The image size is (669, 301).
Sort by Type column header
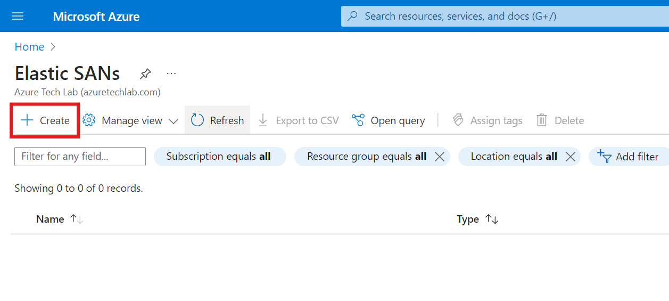pos(468,219)
